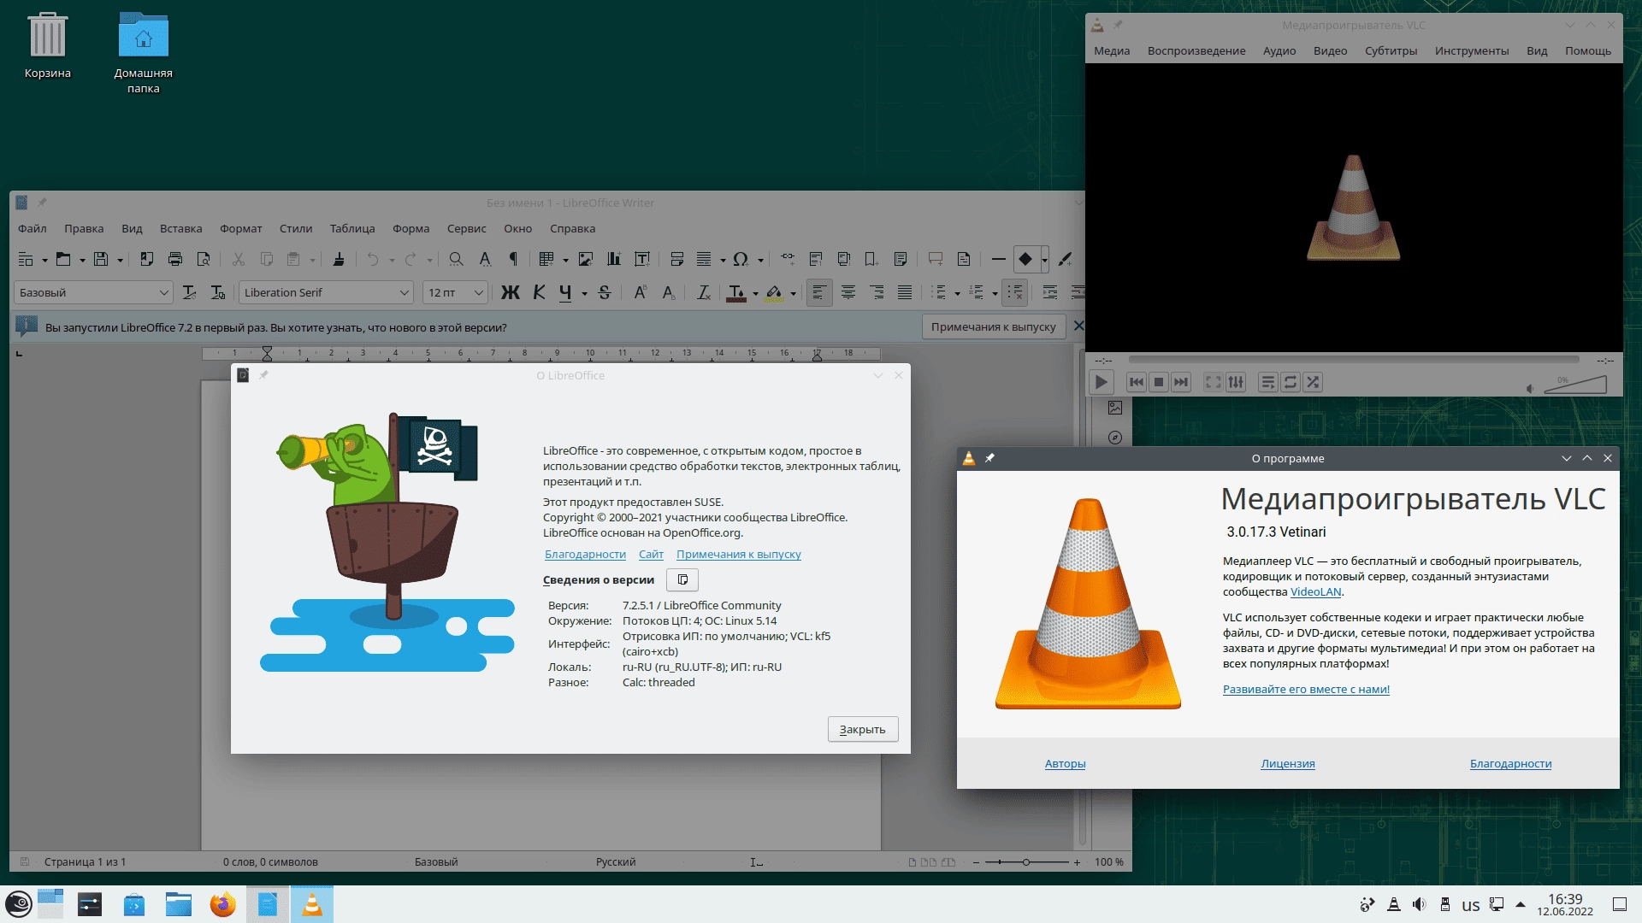This screenshot has width=1642, height=923.
Task: Open Формат menu in Writer
Action: tap(240, 228)
